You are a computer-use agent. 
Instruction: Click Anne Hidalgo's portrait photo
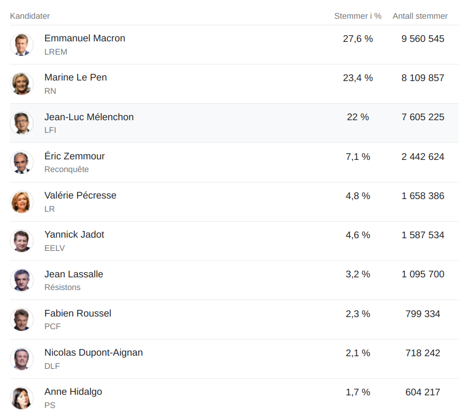(x=22, y=398)
